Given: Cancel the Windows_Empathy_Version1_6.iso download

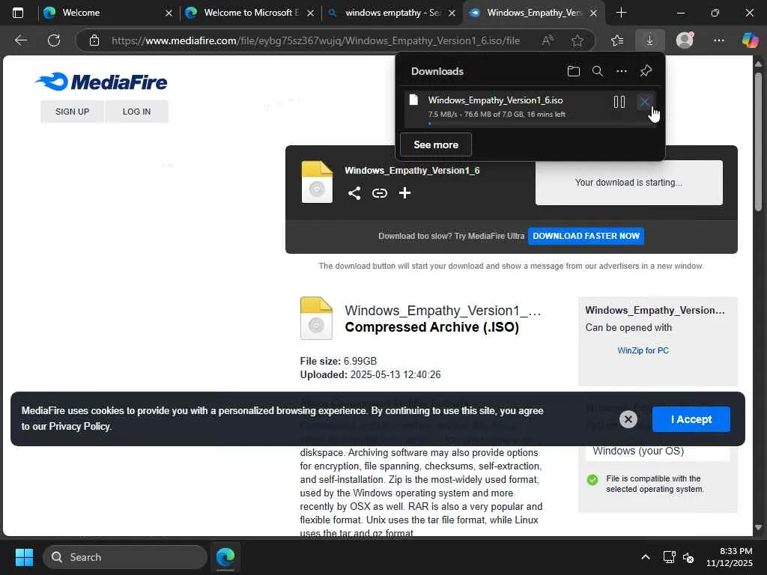Looking at the screenshot, I should [x=645, y=102].
